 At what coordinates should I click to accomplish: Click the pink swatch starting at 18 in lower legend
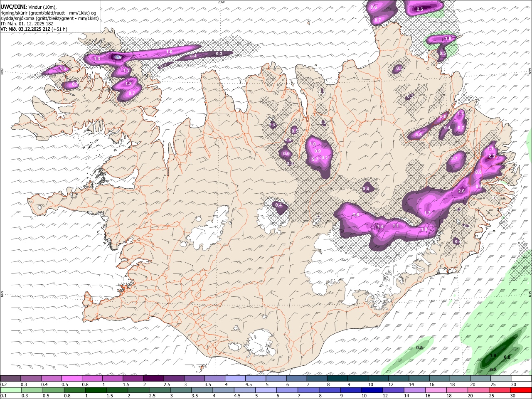pos(457,390)
